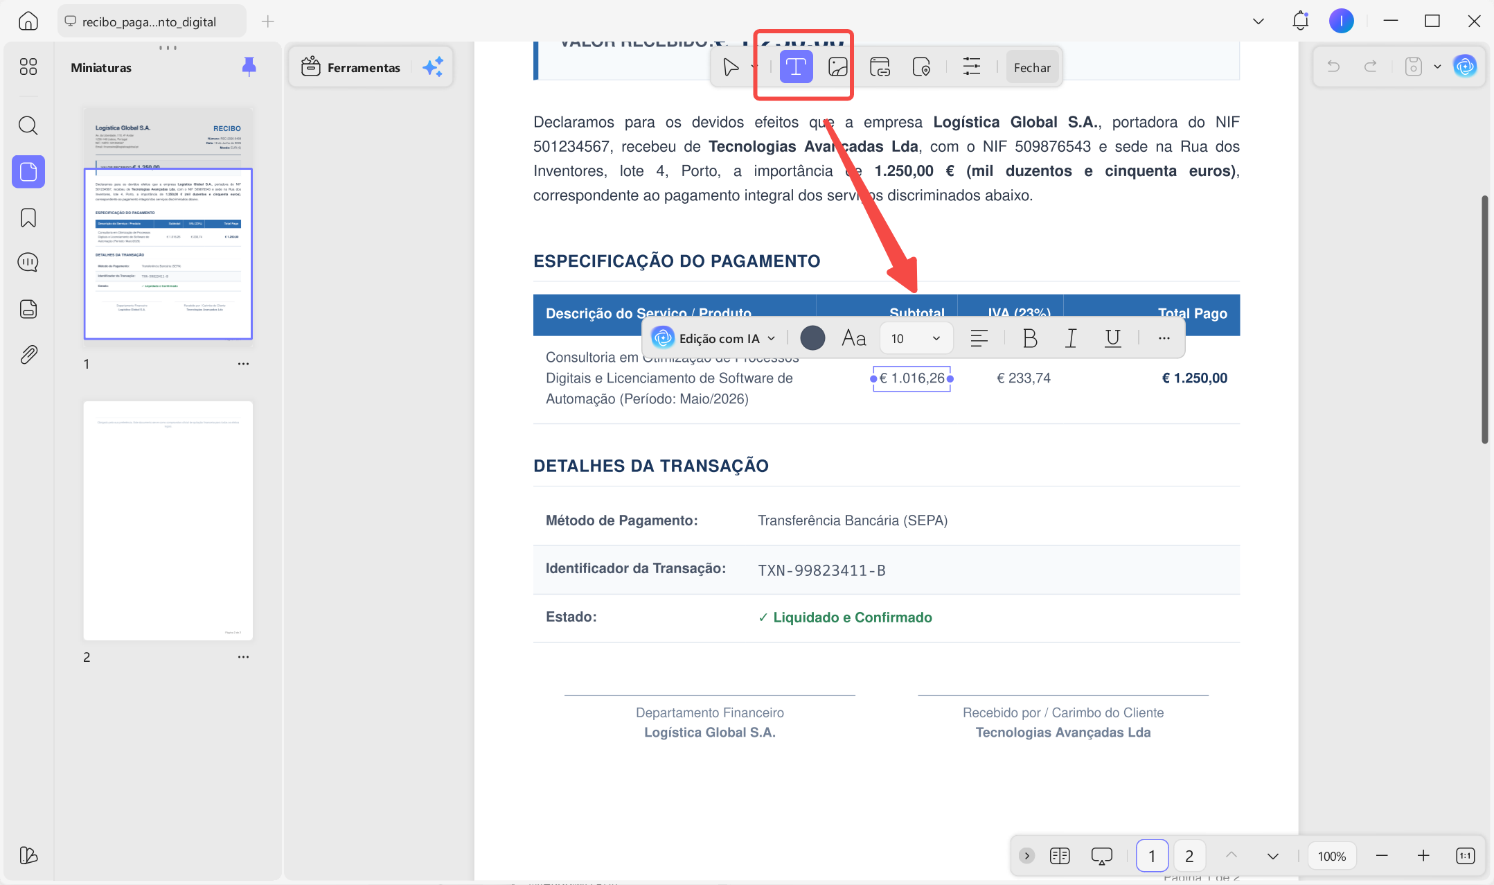1494x885 pixels.
Task: Open page 1 thumbnail options menu
Action: click(243, 364)
